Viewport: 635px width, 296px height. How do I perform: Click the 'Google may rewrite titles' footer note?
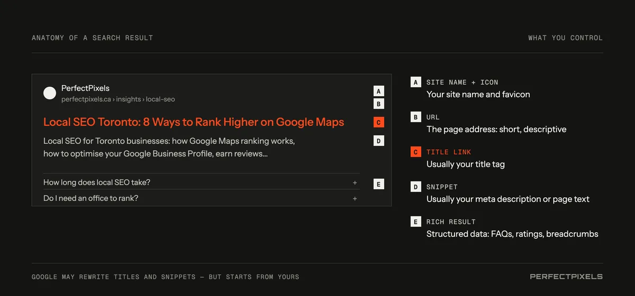pos(165,277)
